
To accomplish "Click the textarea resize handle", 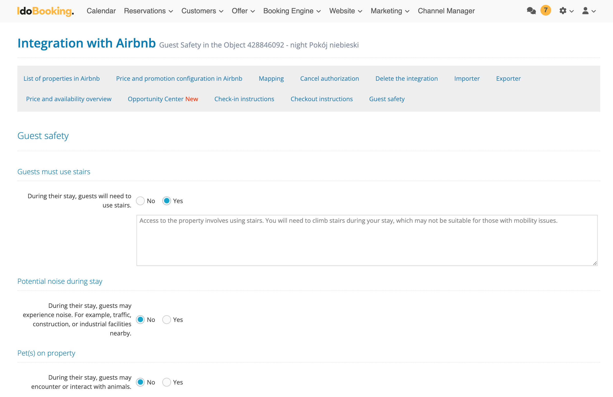I will tap(595, 263).
